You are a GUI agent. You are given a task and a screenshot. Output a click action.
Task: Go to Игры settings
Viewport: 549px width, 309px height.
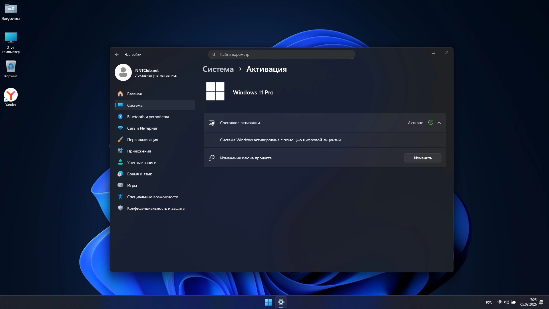(132, 185)
